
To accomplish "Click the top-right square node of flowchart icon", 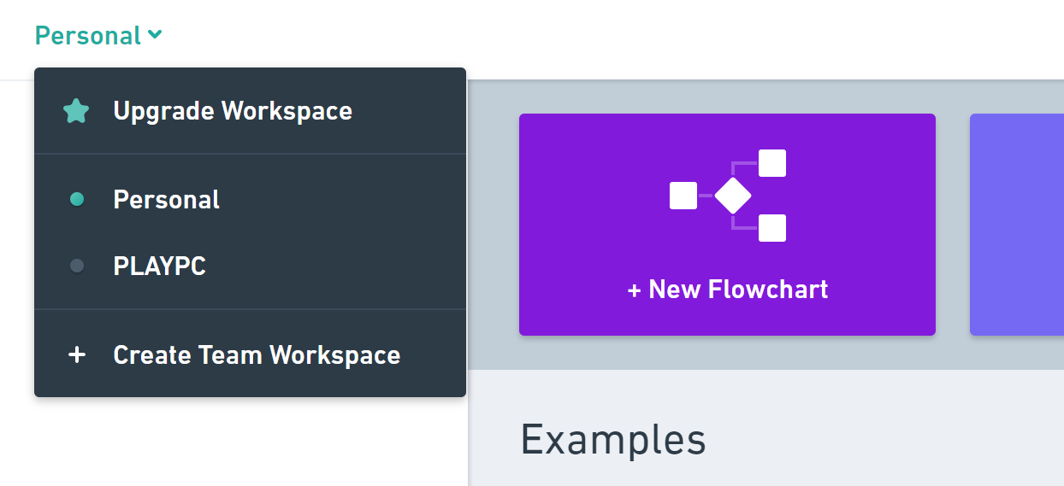I will pos(772,163).
